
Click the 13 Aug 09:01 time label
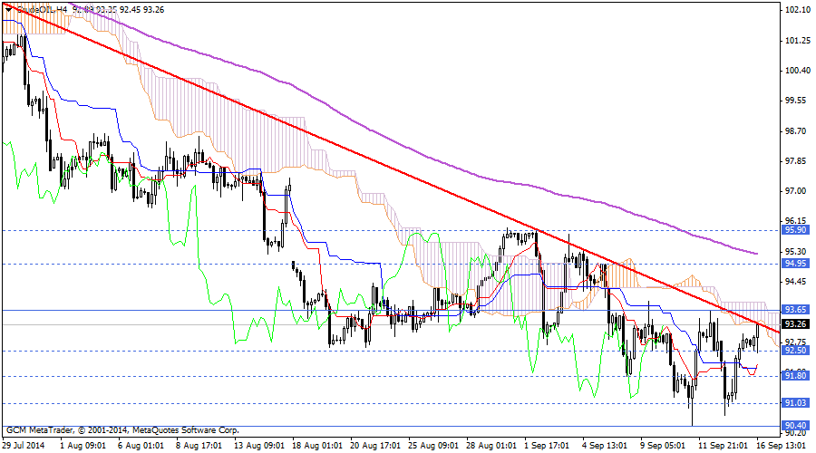click(x=258, y=445)
